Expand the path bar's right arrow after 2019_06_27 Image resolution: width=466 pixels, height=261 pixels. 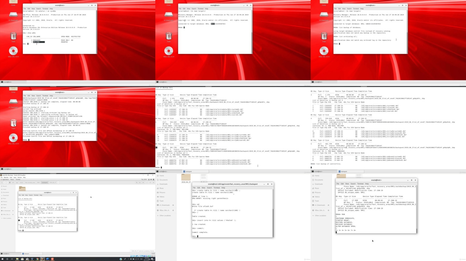pyautogui.click(x=58, y=183)
